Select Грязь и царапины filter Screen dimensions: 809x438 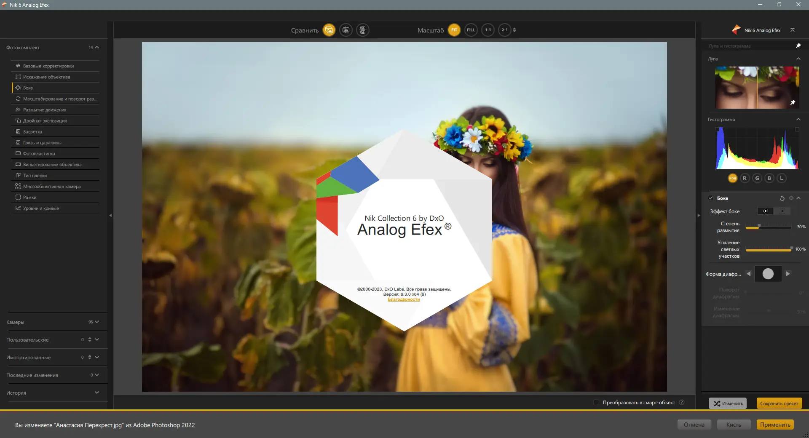(x=55, y=142)
